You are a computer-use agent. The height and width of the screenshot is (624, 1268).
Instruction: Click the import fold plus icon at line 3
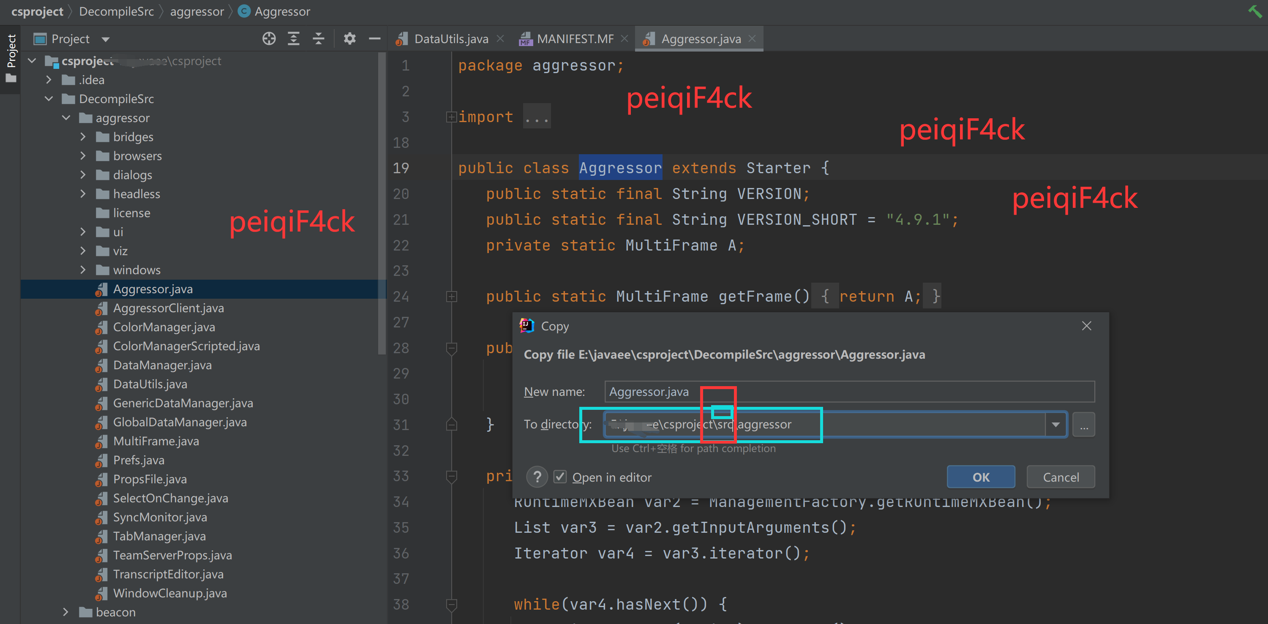[x=451, y=117]
